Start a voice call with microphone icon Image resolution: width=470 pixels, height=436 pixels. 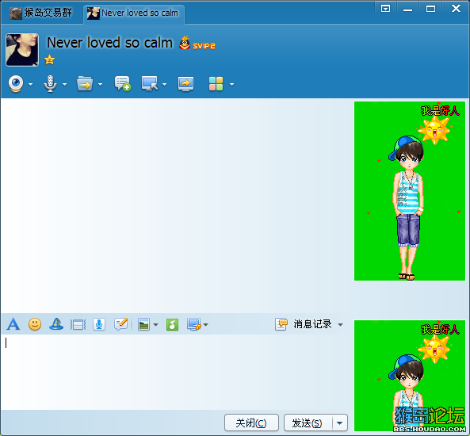(50, 84)
